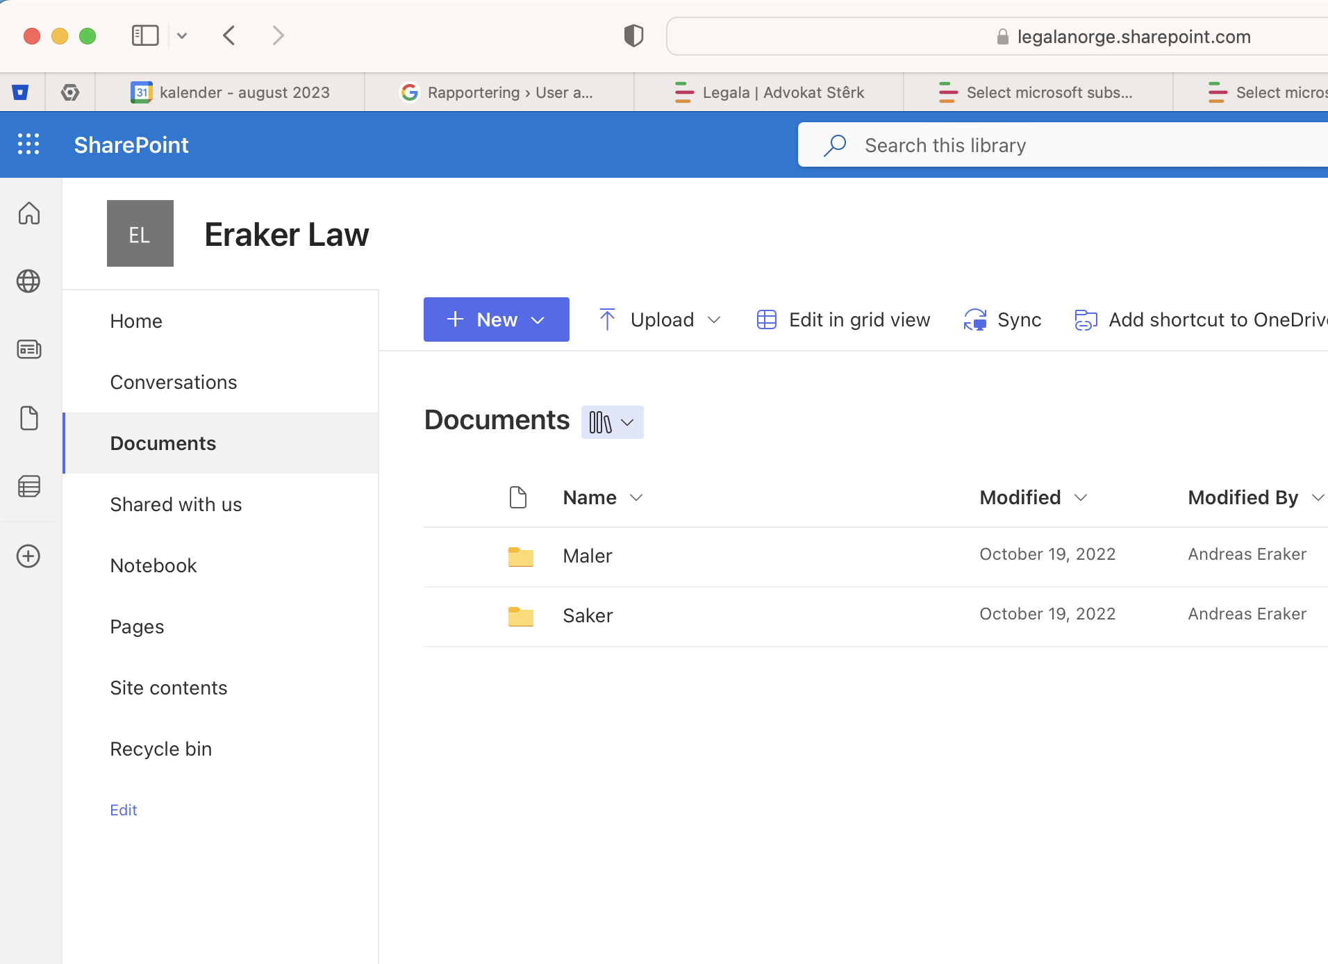Click the Create plus circle icon
1328x964 pixels.
(x=28, y=556)
